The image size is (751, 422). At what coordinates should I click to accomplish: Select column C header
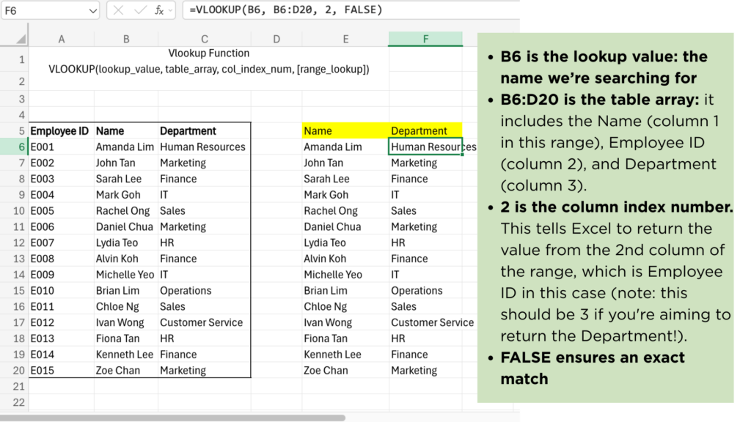click(205, 40)
